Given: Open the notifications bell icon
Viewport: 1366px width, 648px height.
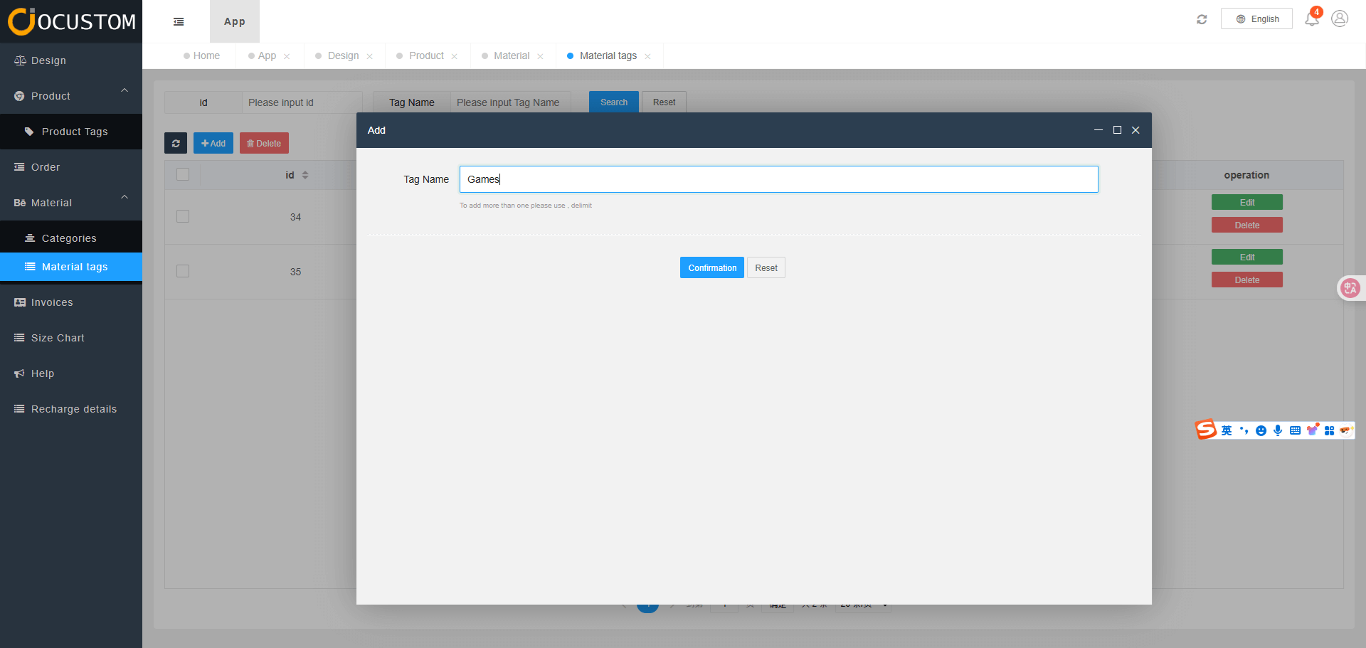Looking at the screenshot, I should [x=1311, y=19].
